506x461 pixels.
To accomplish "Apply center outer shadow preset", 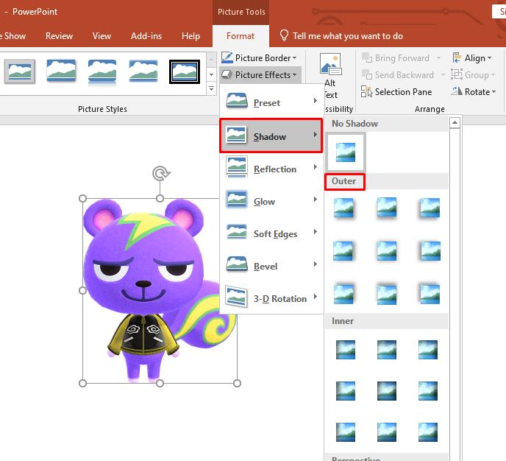I will [x=387, y=251].
